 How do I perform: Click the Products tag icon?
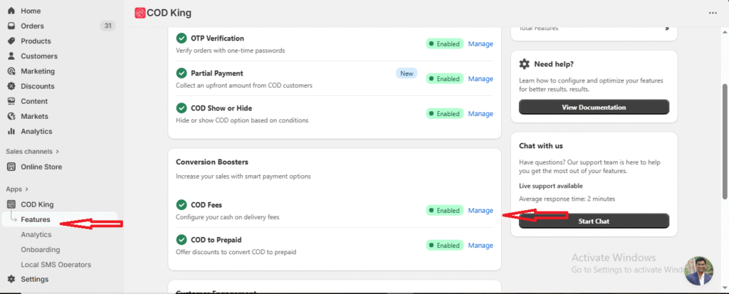tap(11, 41)
